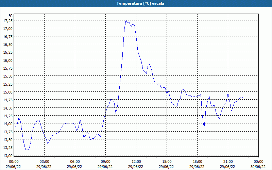Select the 13,00 y-axis label
Image resolution: width=272 pixels, height=170 pixels.
8,155
